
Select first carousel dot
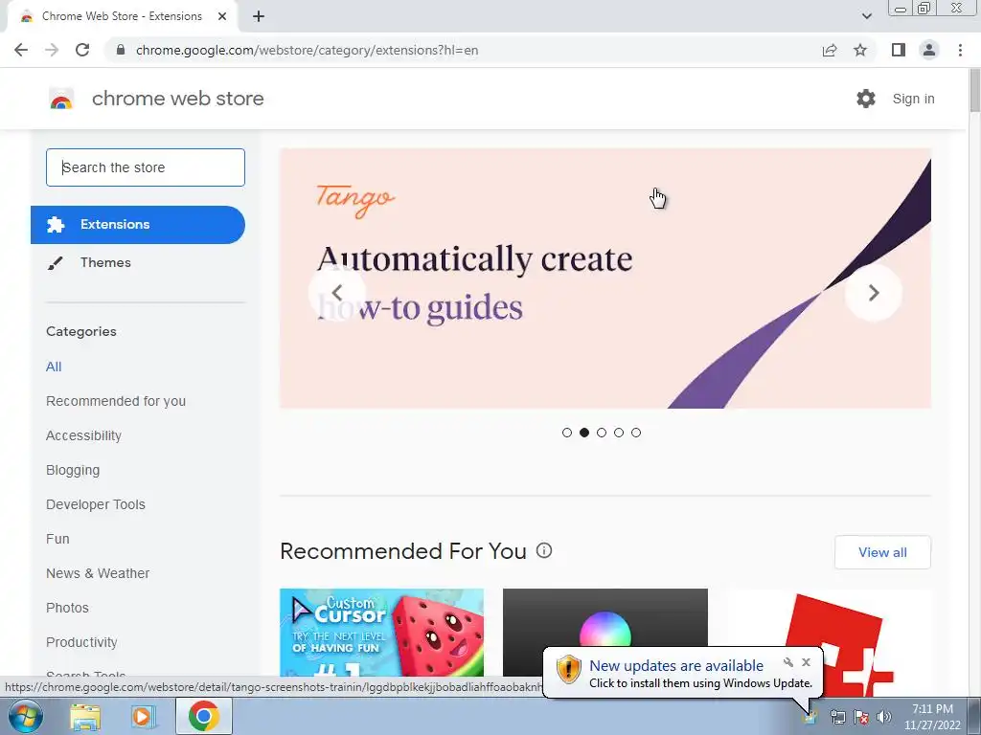[567, 433]
